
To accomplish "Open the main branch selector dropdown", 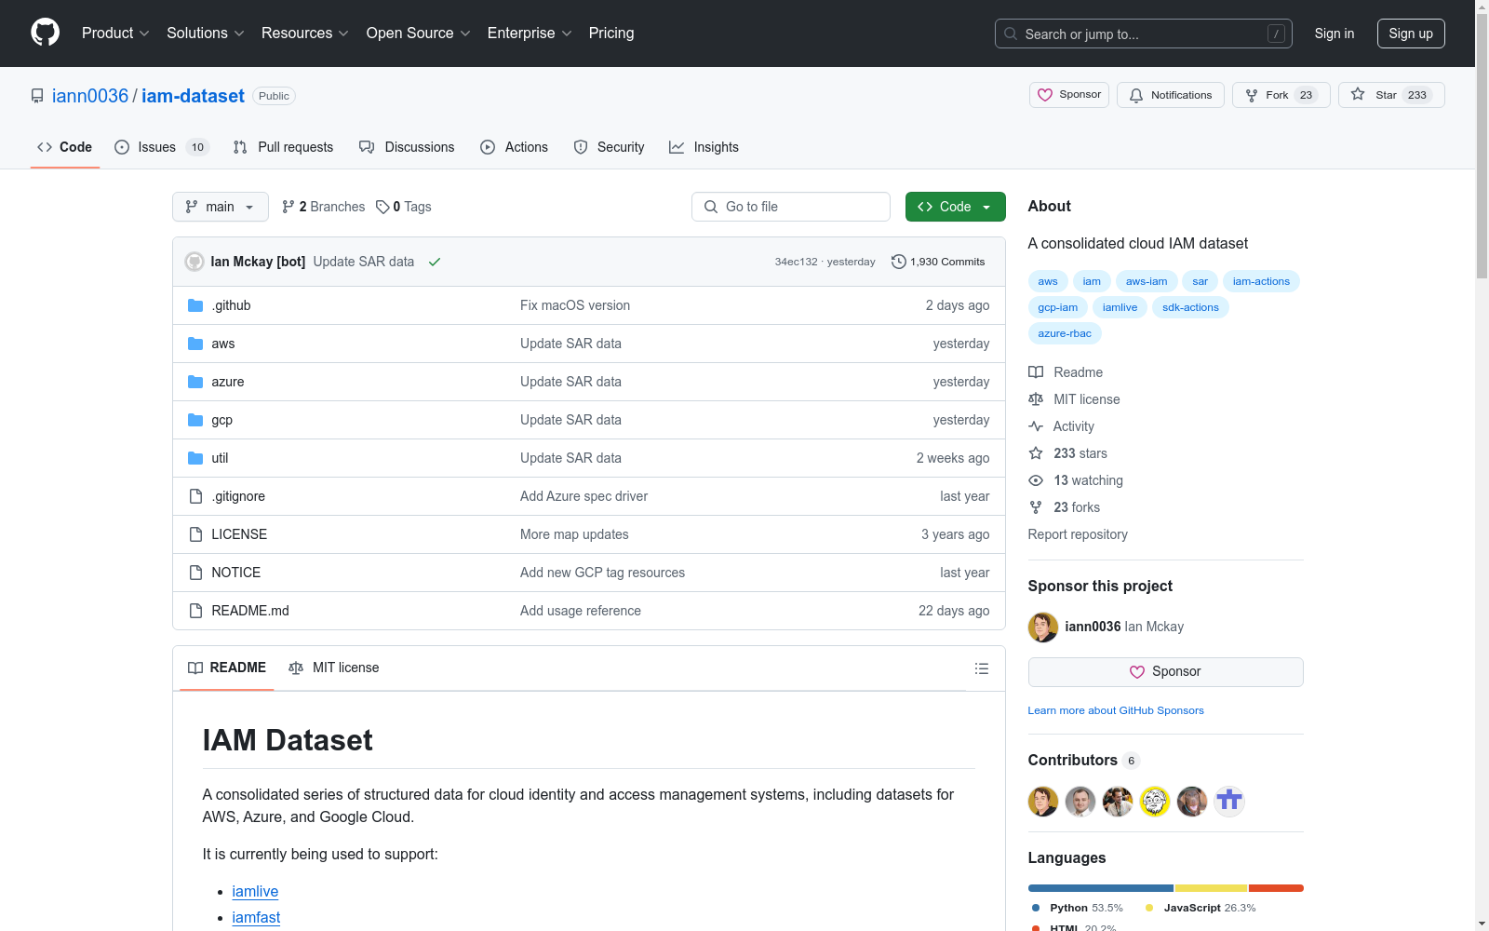I will pyautogui.click(x=221, y=207).
